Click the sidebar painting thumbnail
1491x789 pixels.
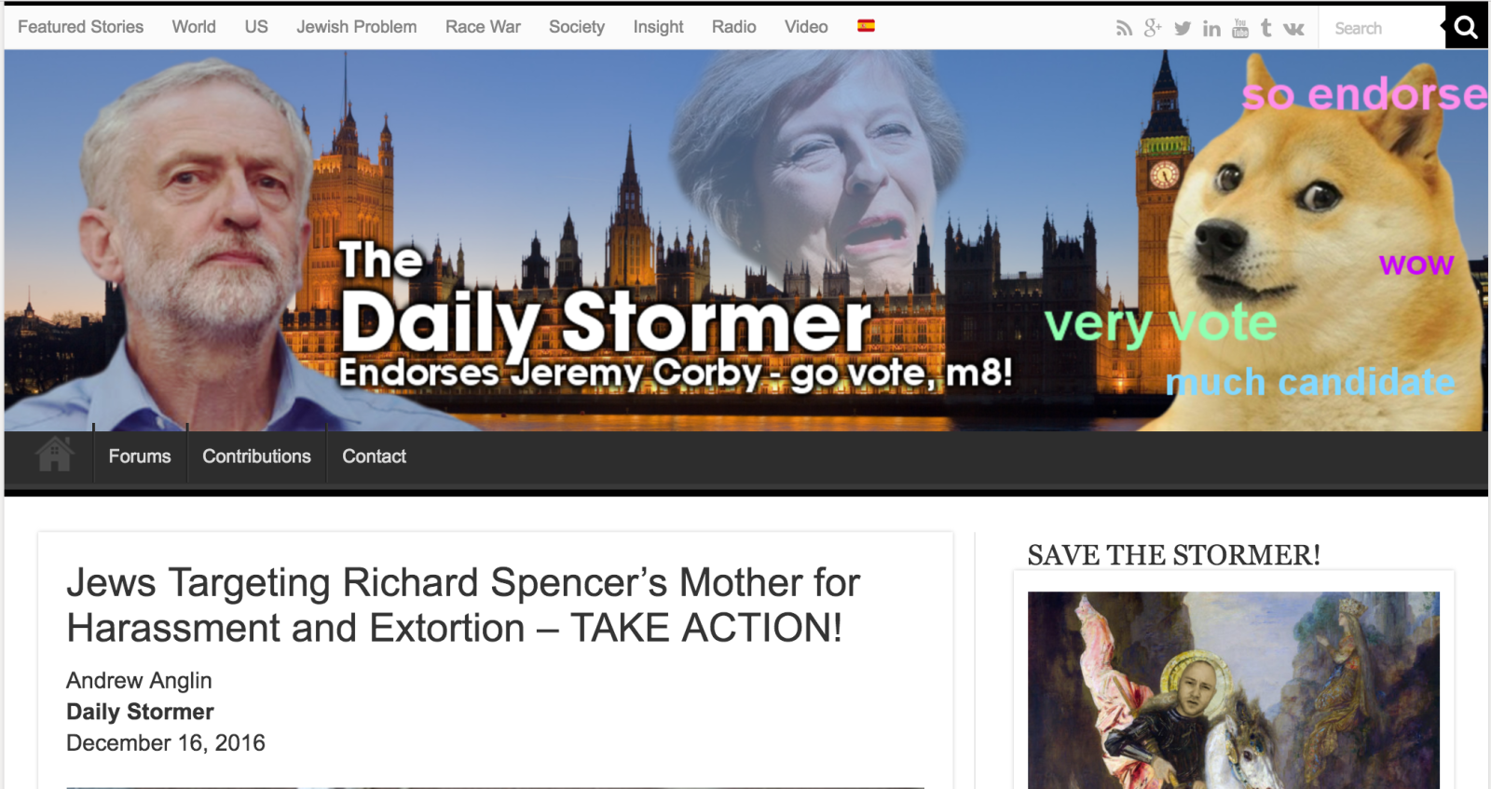point(1234,690)
